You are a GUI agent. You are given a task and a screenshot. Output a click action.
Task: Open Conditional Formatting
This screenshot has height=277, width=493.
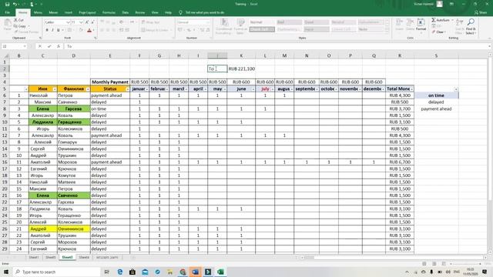[224, 26]
